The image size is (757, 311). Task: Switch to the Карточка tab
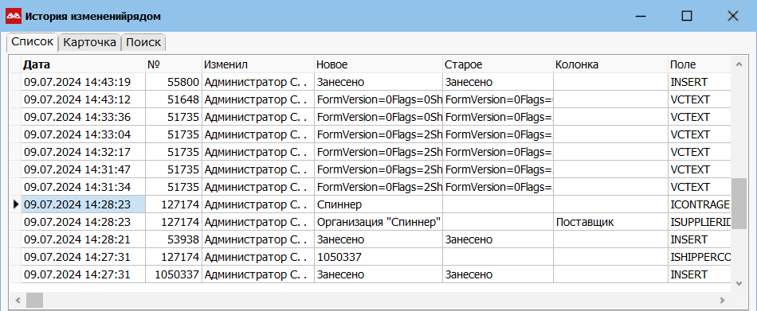point(90,42)
